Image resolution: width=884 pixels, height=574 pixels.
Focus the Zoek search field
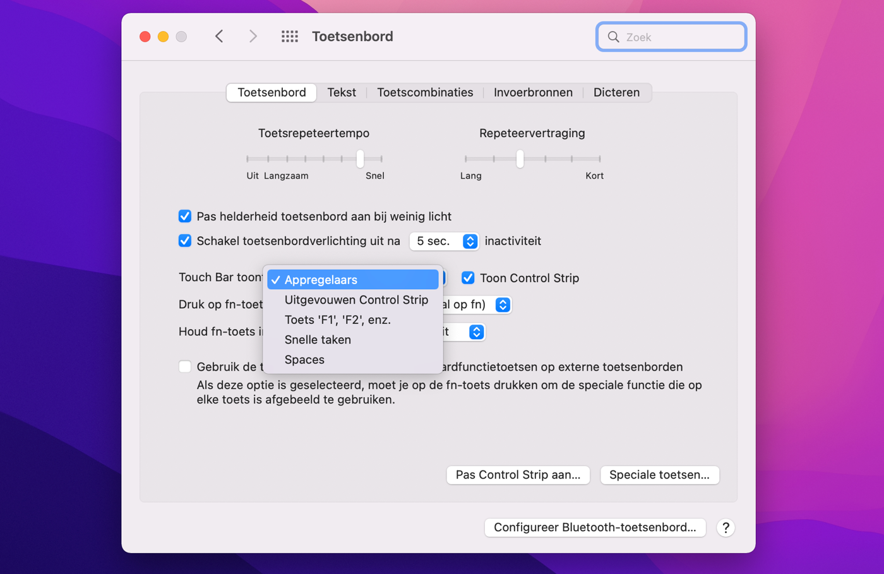pos(671,37)
